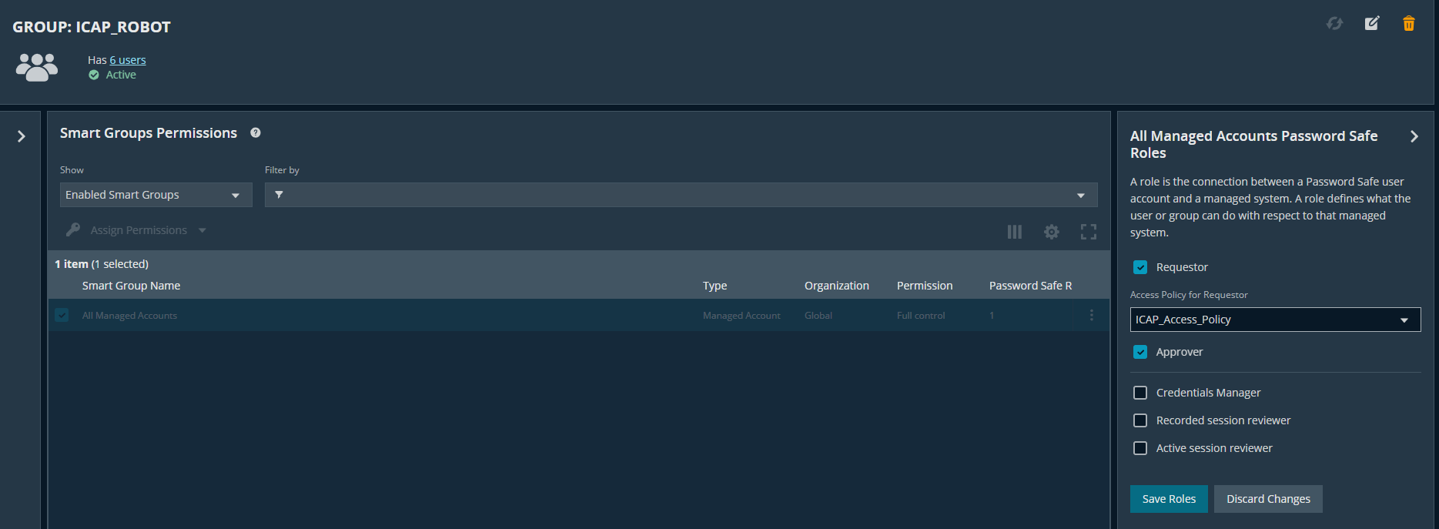Enable the Recorded session reviewer checkbox
Screen dimensions: 1439x529
pos(1140,420)
